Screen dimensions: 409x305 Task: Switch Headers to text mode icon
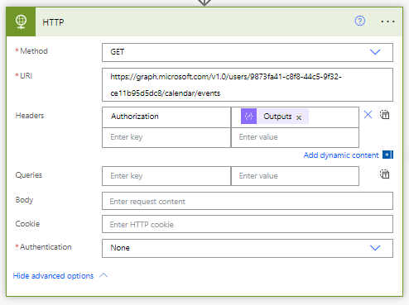(x=384, y=115)
